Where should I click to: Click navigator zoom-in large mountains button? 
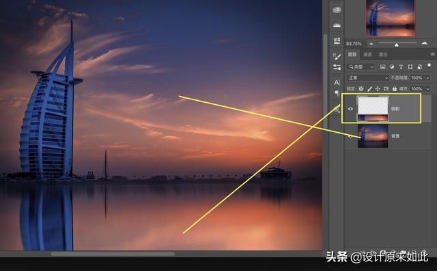tap(424, 43)
